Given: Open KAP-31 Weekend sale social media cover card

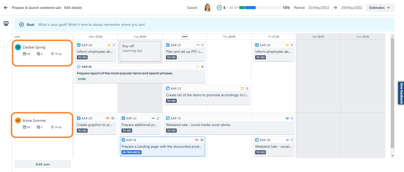Looking at the screenshot, I should click(x=229, y=125).
